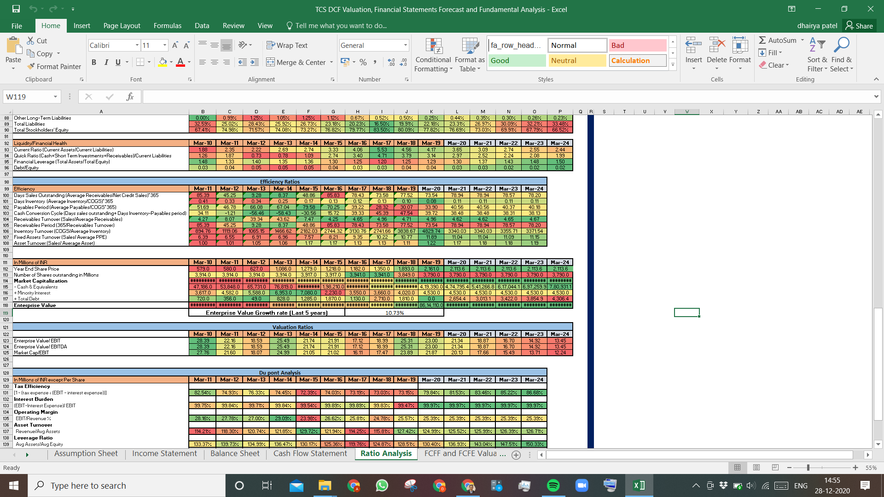The height and width of the screenshot is (497, 884).
Task: Expand the formula bar
Action: [876, 97]
